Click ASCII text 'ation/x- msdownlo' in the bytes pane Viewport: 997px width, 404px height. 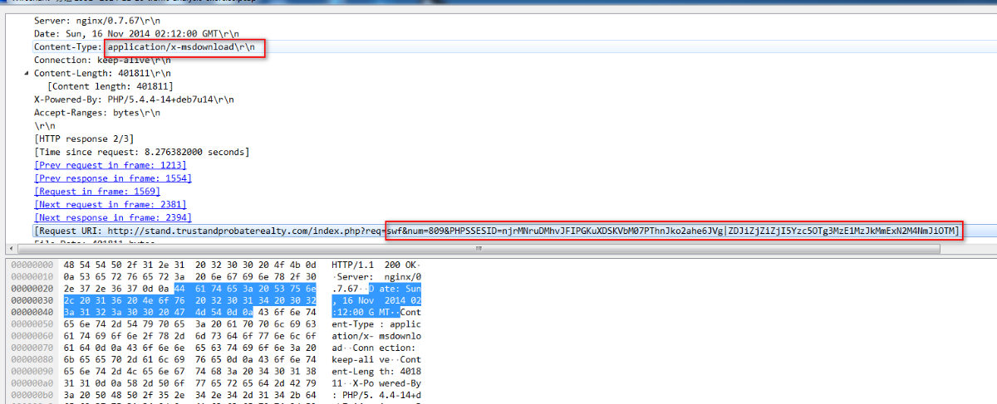(376, 335)
